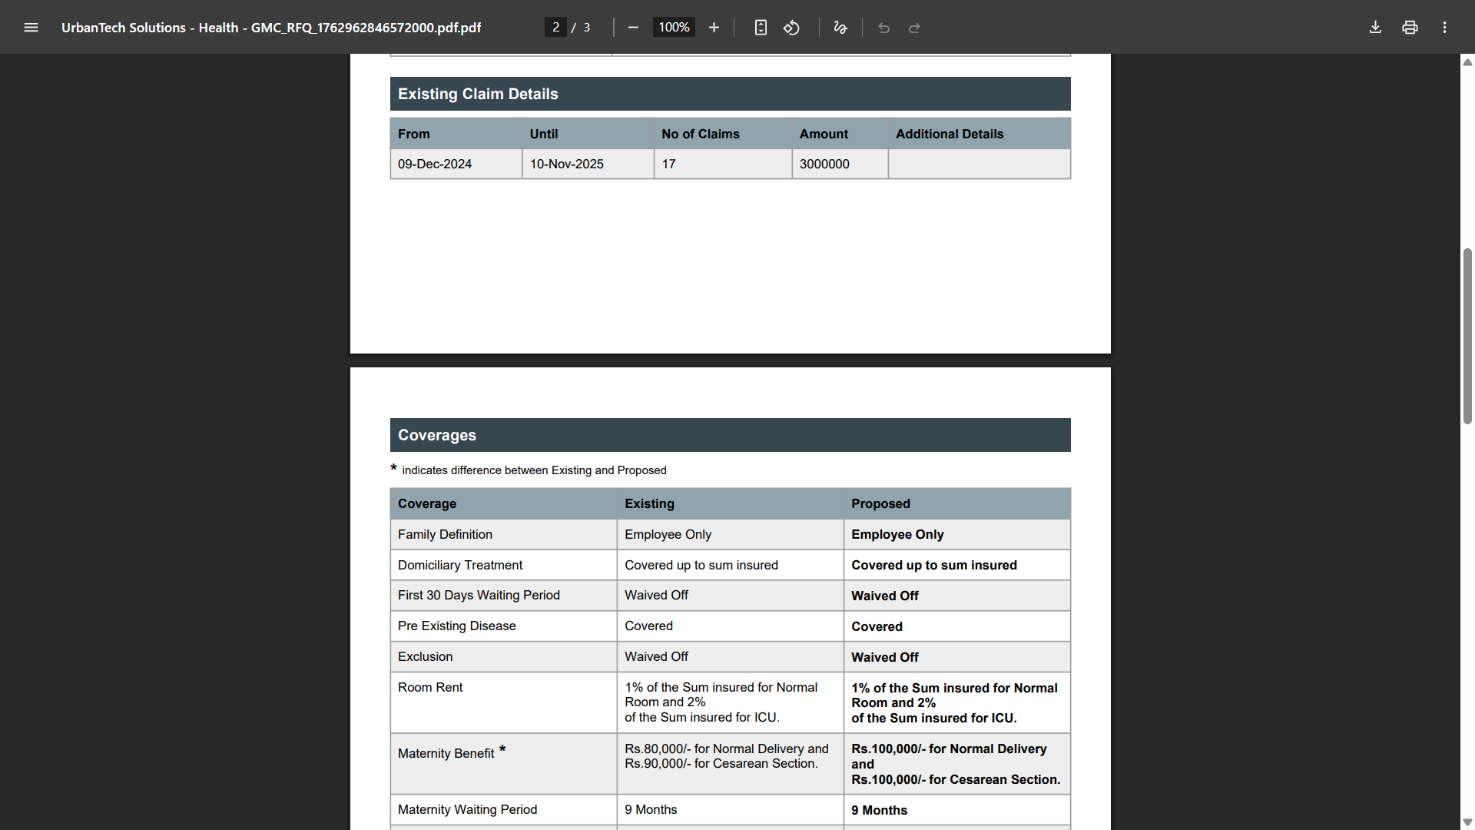The height and width of the screenshot is (830, 1475).
Task: Open the three-dot more actions menu
Action: (x=1444, y=28)
